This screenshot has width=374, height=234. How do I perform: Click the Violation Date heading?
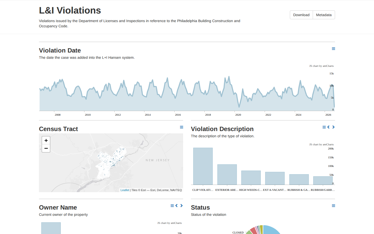60,50
